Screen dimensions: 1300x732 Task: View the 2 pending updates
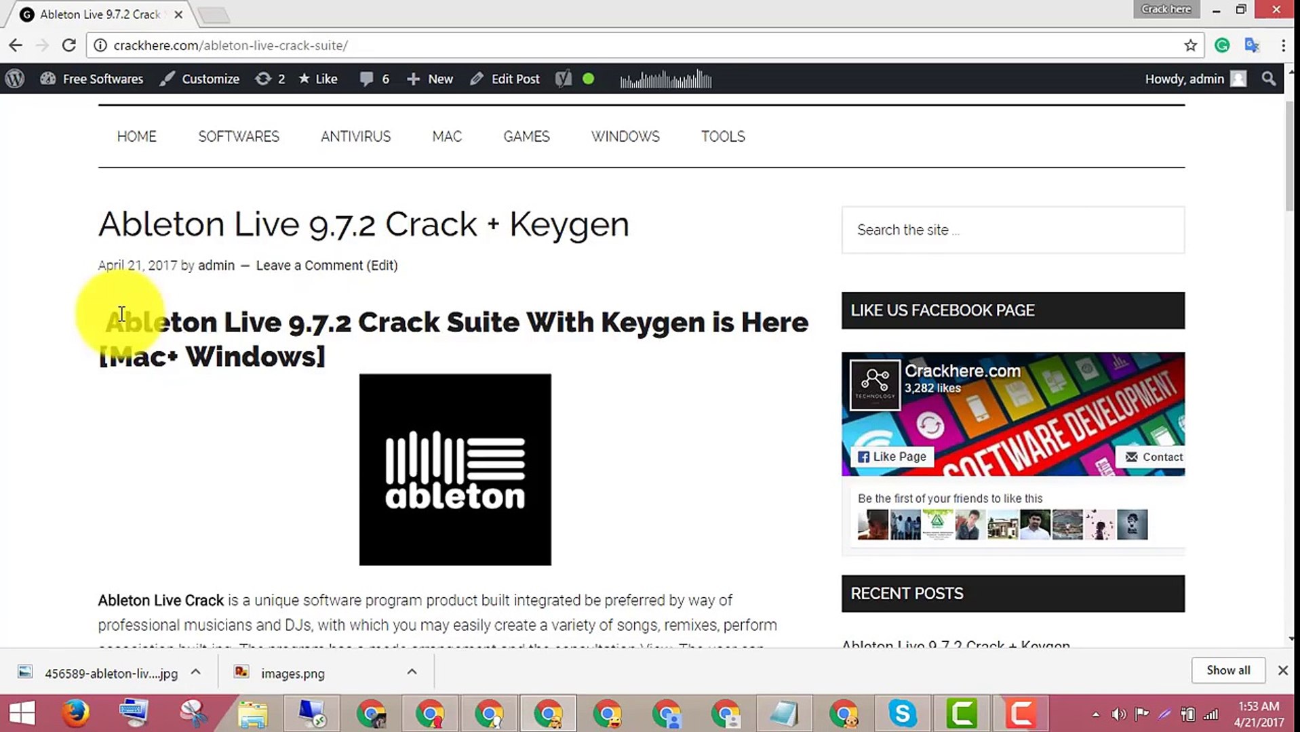click(270, 79)
